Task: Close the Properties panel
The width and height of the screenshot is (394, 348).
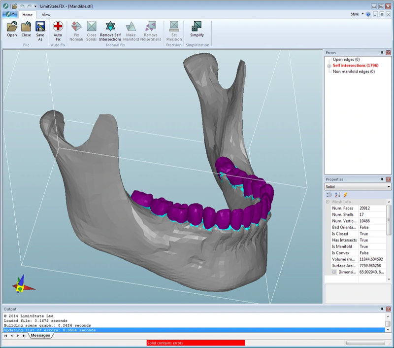Action: tap(388, 179)
